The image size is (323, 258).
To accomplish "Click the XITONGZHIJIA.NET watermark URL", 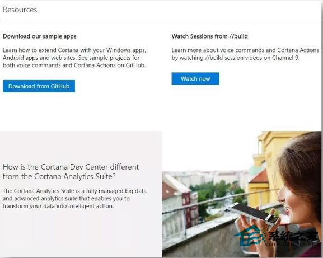I will click(291, 245).
